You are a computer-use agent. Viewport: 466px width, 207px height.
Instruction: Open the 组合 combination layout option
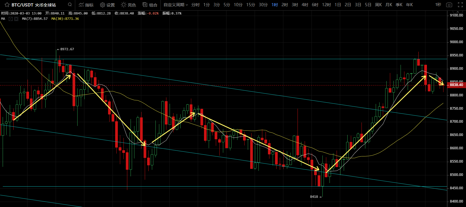tap(150, 5)
